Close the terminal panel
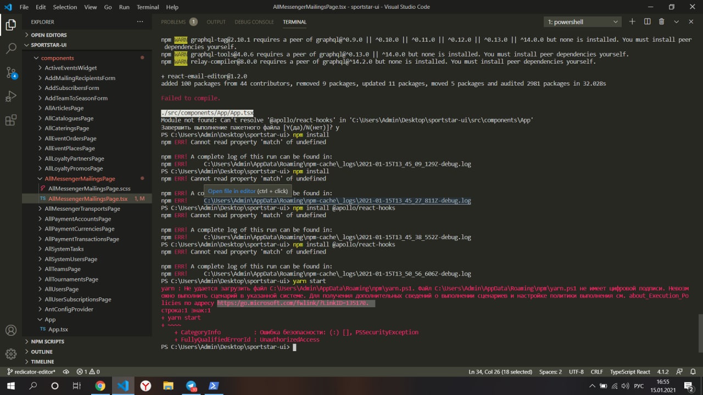Image resolution: width=703 pixels, height=395 pixels. coord(691,21)
